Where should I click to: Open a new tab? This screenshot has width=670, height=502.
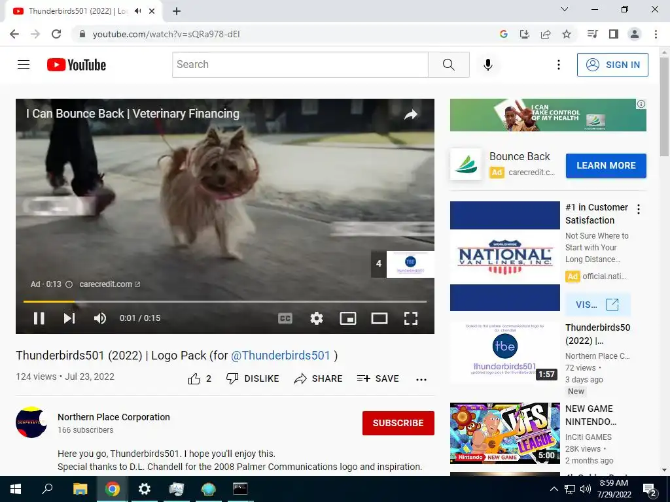point(177,12)
